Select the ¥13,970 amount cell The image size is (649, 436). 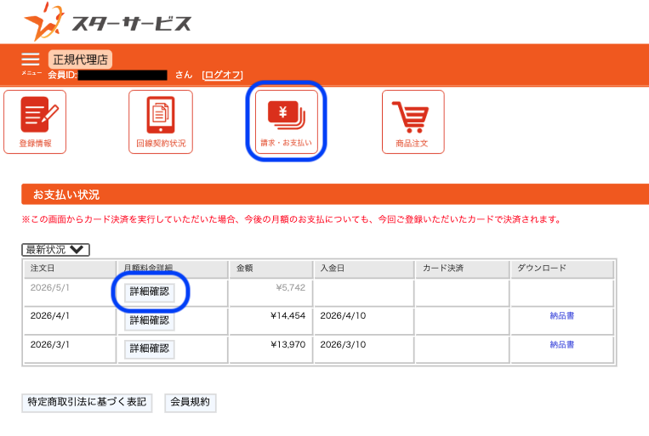click(x=270, y=349)
